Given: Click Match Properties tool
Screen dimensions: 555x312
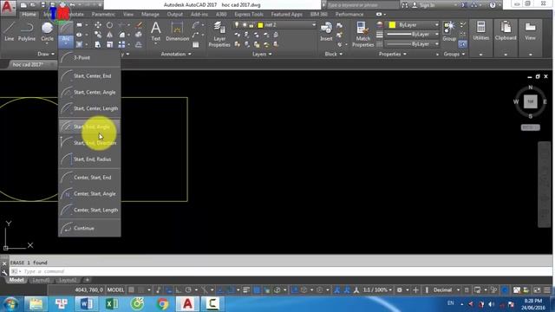Looking at the screenshot, I should tap(362, 34).
